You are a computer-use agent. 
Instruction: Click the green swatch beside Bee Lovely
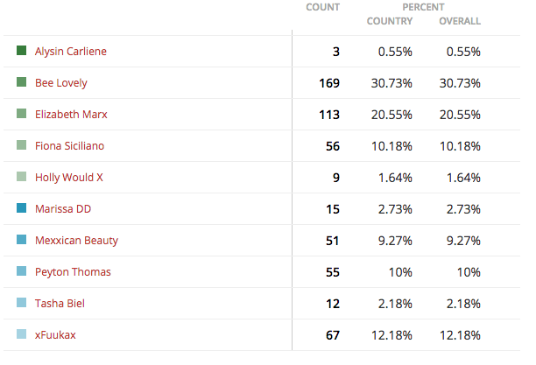tap(22, 81)
